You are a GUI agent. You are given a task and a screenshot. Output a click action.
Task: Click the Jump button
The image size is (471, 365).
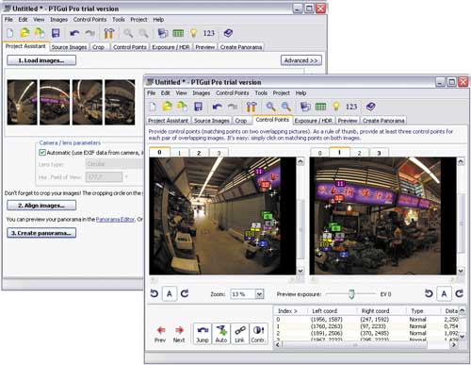[x=203, y=334]
